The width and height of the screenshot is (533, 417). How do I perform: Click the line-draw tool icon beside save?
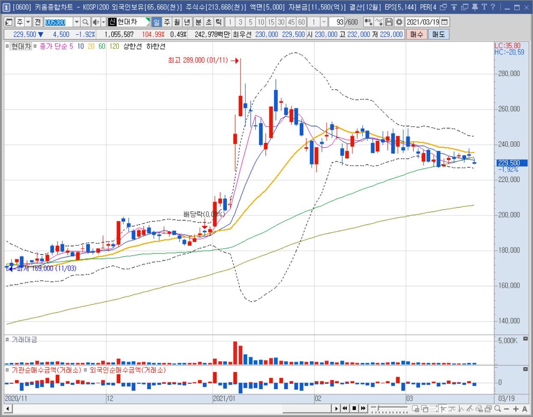(378, 22)
